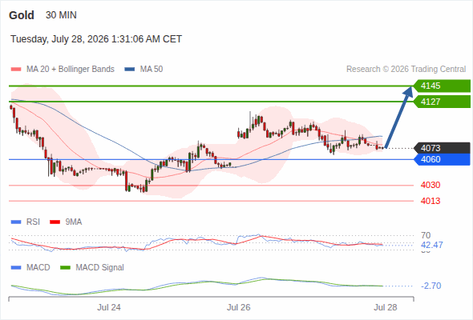Click the 4145 green target price label
This screenshot has height=320, width=473.
point(442,86)
